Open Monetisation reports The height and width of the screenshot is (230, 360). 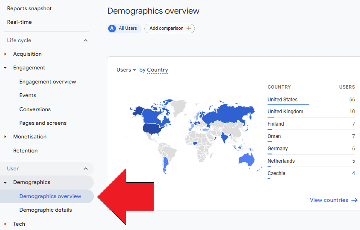[x=30, y=137]
